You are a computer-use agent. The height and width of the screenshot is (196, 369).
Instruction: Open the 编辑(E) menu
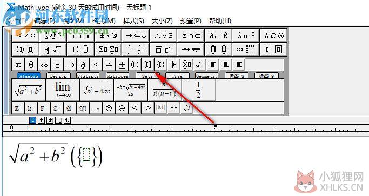tap(44, 21)
